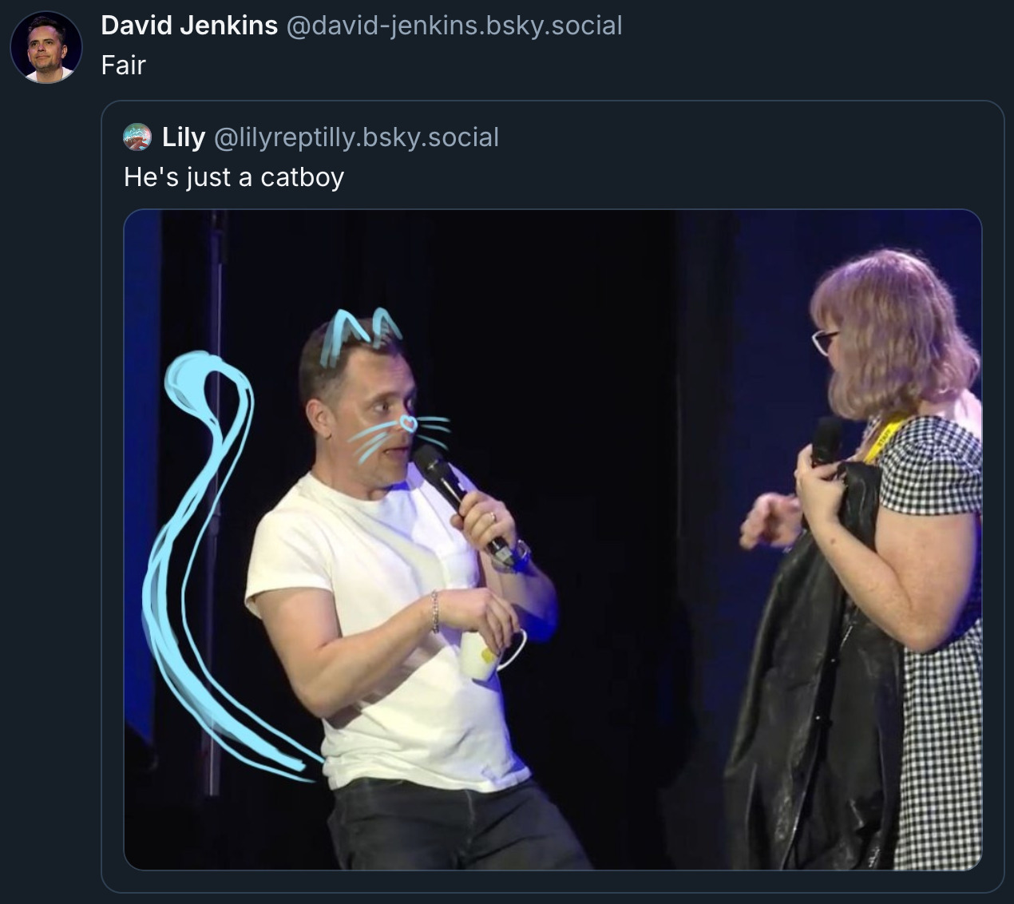Click the drawn whiskers and heart nose

pos(403,431)
